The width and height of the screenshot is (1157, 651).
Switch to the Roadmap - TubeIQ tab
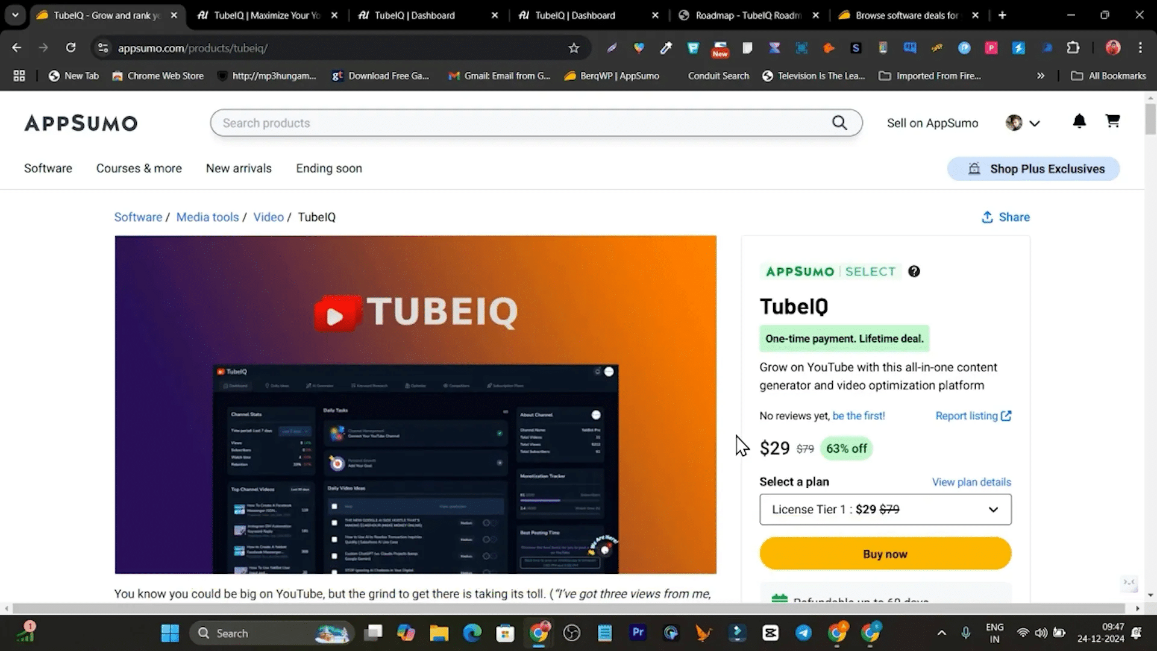pos(747,16)
